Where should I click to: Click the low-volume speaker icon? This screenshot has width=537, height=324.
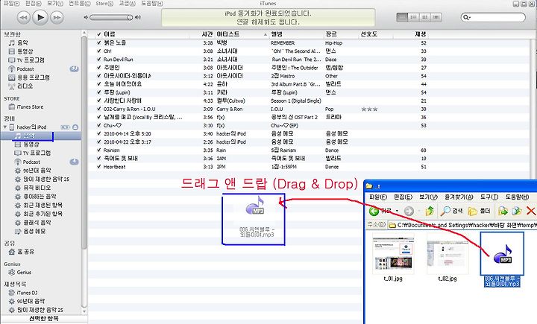(86, 17)
